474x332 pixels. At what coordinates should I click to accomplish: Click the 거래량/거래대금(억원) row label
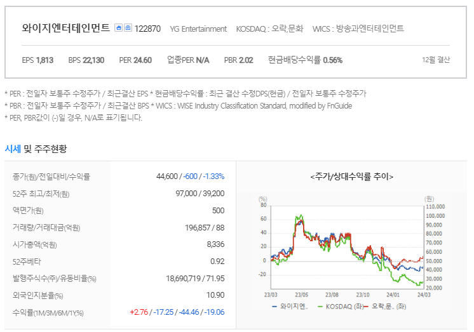[x=46, y=227]
